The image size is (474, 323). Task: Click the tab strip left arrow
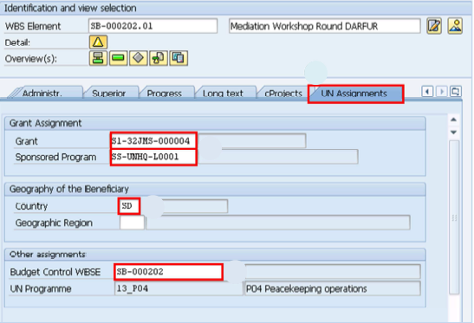pos(427,91)
